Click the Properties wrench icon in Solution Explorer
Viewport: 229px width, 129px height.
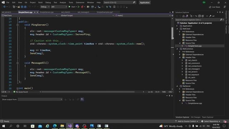point(210,16)
